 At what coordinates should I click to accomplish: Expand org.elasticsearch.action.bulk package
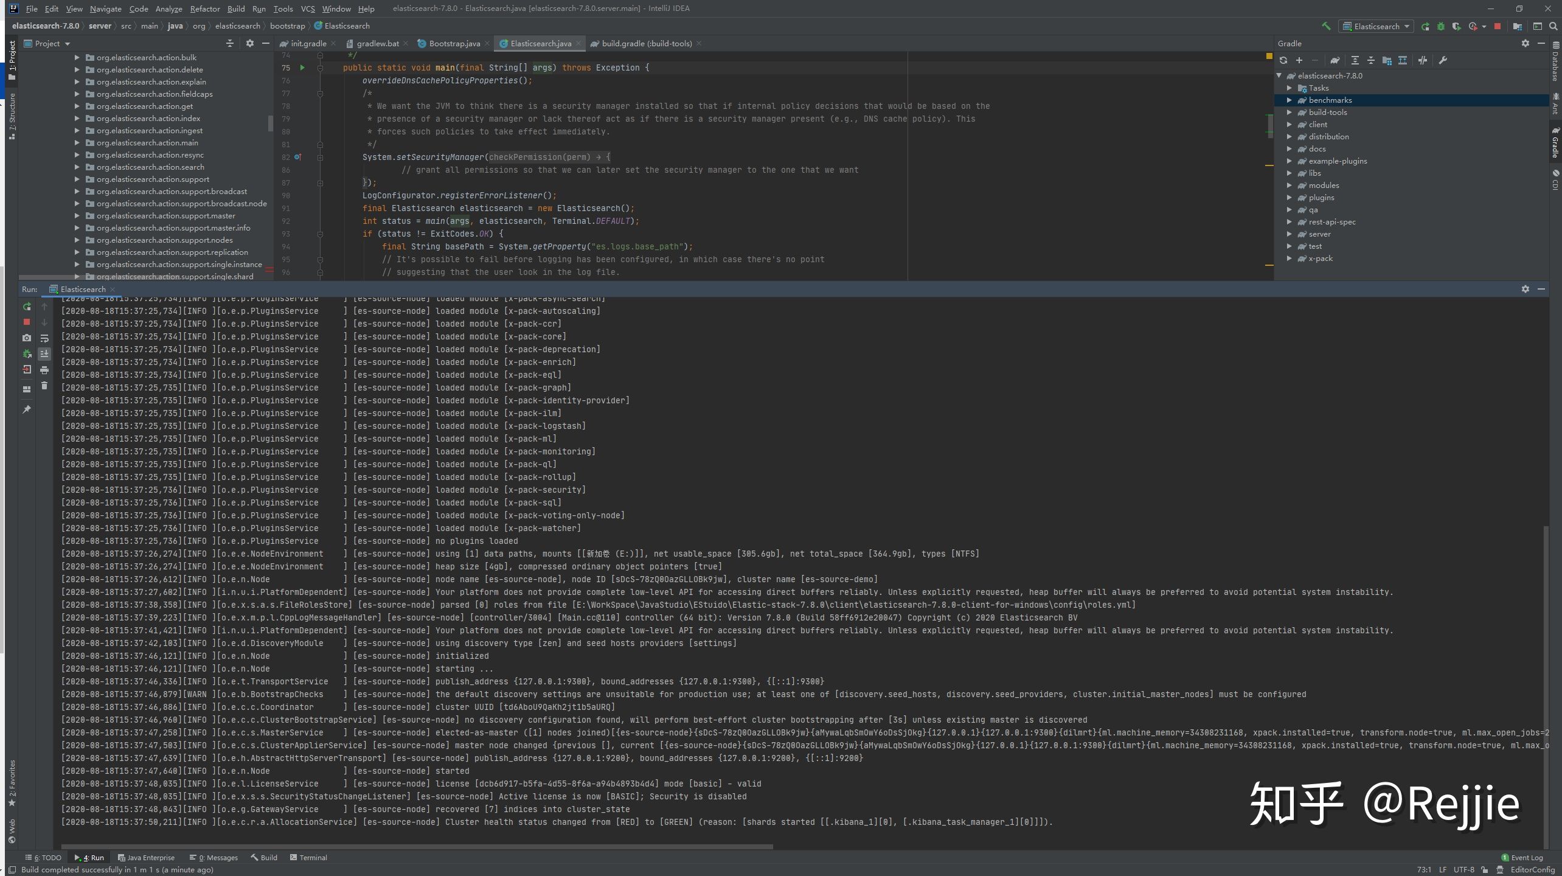(x=77, y=58)
